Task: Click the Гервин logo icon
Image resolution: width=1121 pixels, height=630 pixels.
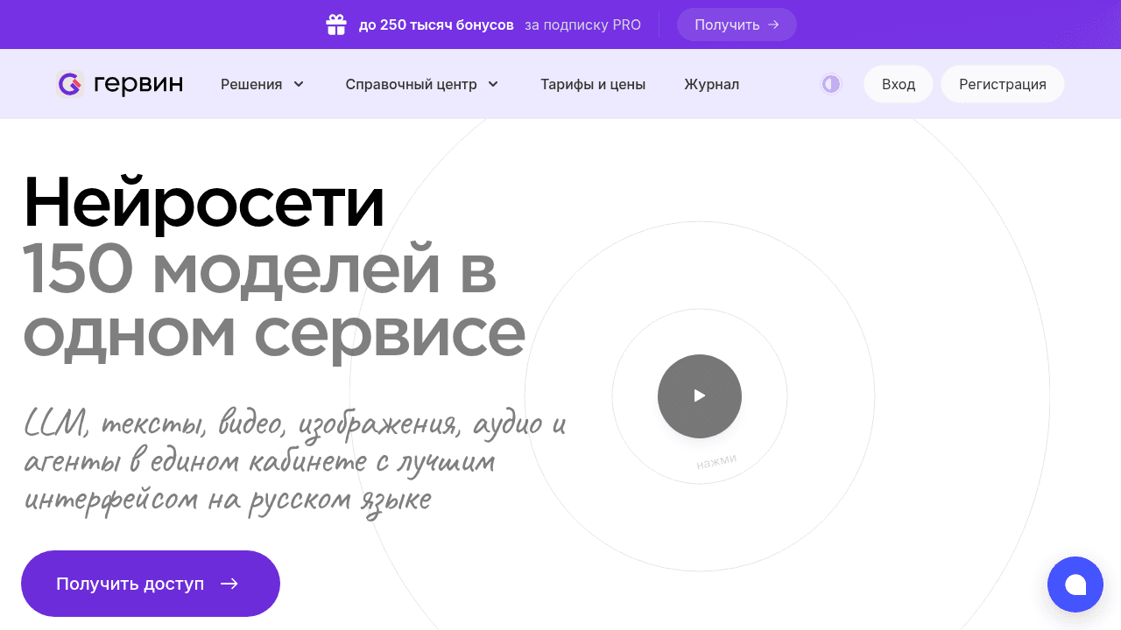Action: (x=69, y=84)
